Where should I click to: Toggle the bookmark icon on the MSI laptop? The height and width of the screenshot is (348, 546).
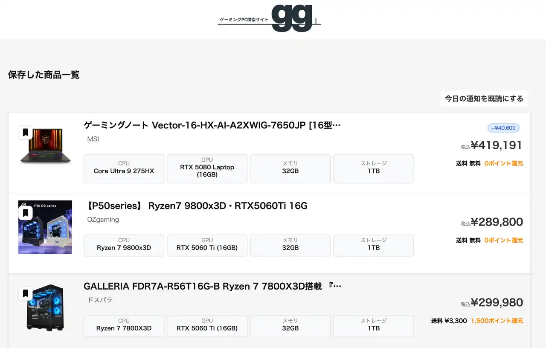tap(25, 132)
